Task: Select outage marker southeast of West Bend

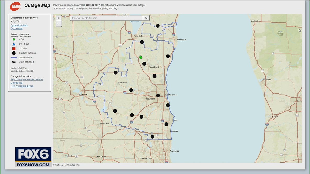Action: pos(154,76)
